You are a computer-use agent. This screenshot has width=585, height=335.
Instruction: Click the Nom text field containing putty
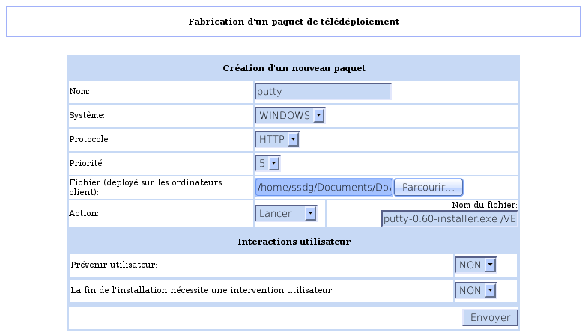click(323, 92)
